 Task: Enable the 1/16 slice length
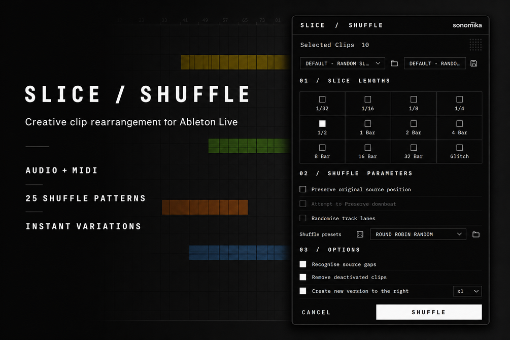point(368,99)
